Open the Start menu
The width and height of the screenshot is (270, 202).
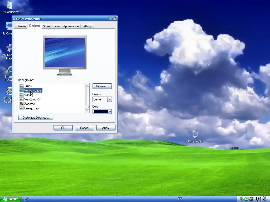tap(11, 199)
